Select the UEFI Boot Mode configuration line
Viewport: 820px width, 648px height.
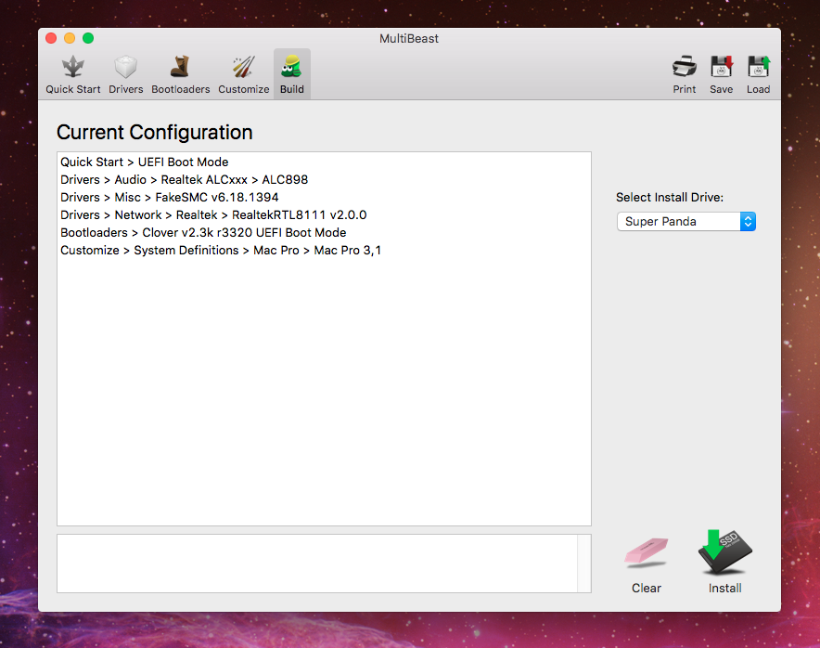tap(324, 162)
